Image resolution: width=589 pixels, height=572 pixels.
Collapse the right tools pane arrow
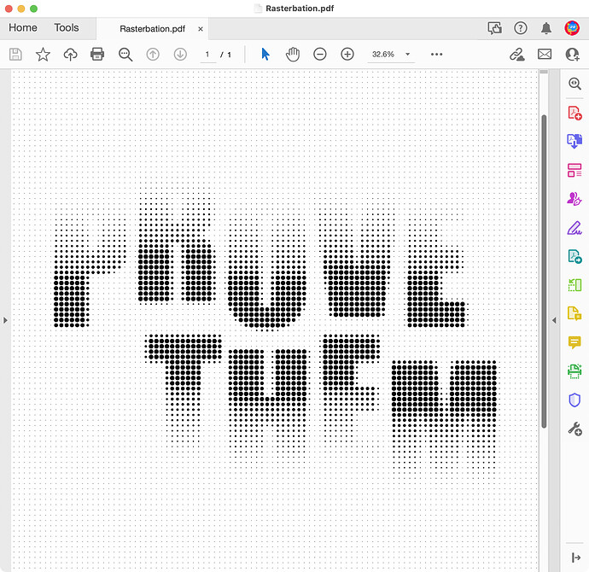click(x=554, y=320)
